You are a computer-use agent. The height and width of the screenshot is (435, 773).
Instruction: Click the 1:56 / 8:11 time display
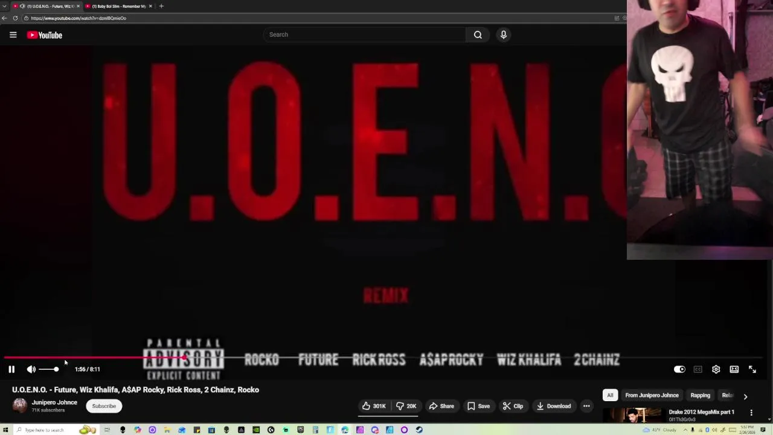point(88,369)
